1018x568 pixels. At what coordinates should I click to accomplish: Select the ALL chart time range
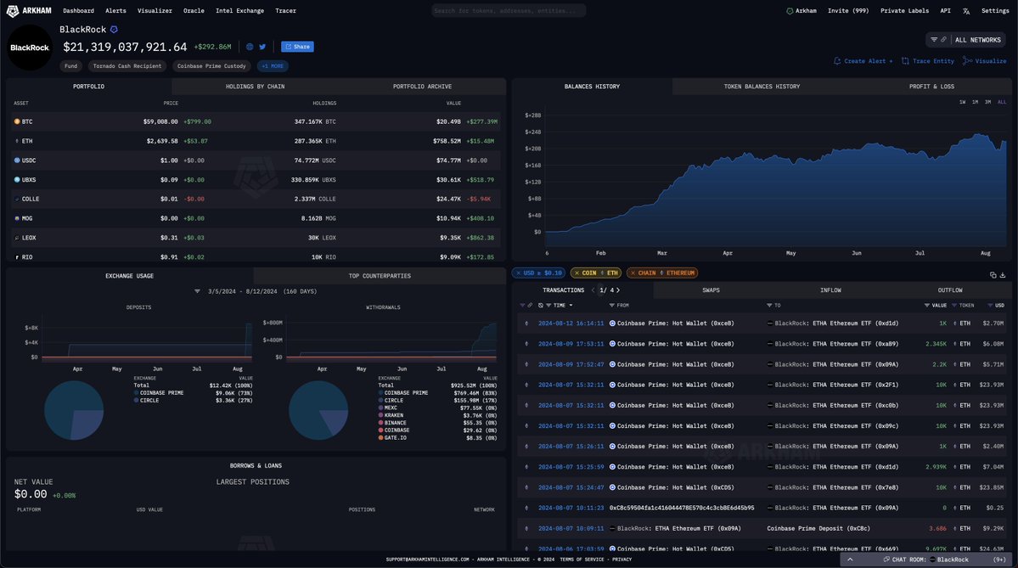pos(1002,102)
